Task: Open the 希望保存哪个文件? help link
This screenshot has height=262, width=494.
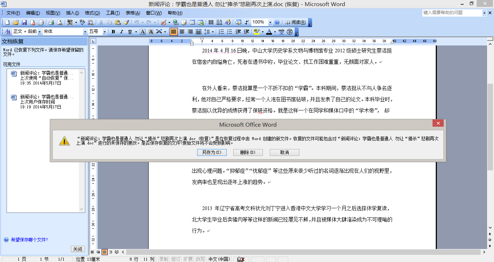Action: [x=29, y=240]
